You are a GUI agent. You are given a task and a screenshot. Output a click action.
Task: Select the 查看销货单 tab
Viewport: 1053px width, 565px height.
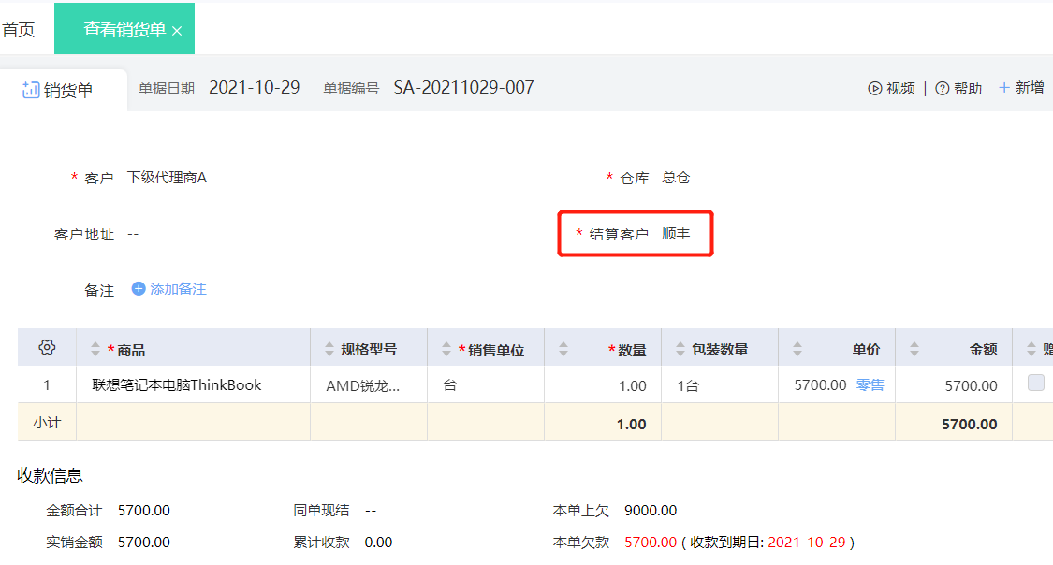pyautogui.click(x=124, y=29)
